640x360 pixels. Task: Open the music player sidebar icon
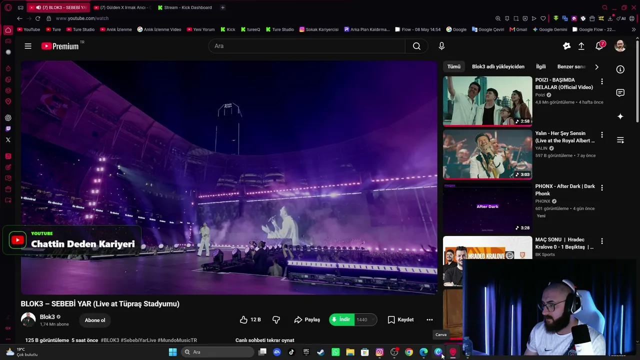(x=8, y=156)
